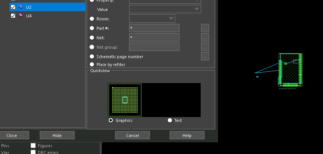Uncheck the U4 component checkbox
Viewport: 323px width, 154px height.
(13, 15)
